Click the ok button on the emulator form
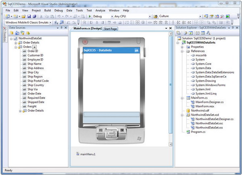Image resolution: width=242 pixels, height=175 pixels. (x=136, y=51)
